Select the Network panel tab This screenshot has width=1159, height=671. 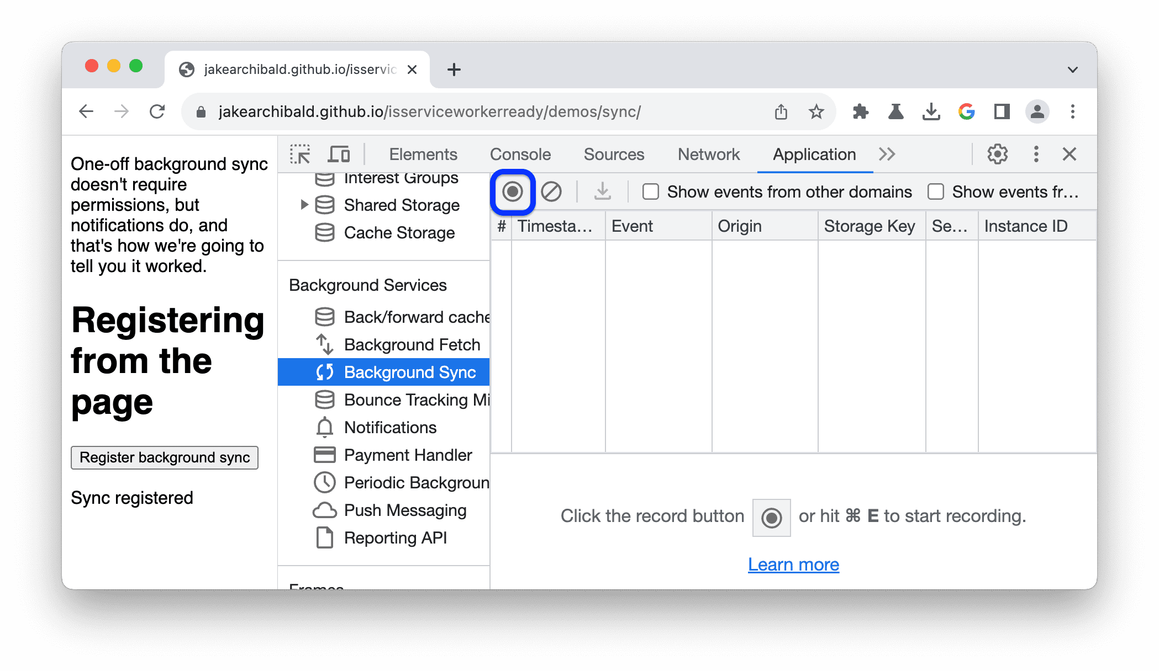[708, 154]
